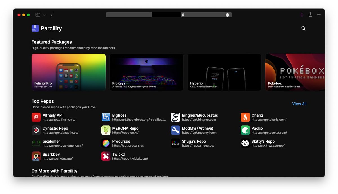Click the Featured Packages heading
This screenshot has width=338, height=194.
tap(52, 42)
